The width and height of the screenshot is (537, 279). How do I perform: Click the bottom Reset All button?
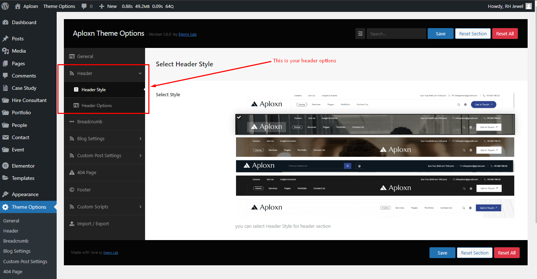click(x=507, y=253)
